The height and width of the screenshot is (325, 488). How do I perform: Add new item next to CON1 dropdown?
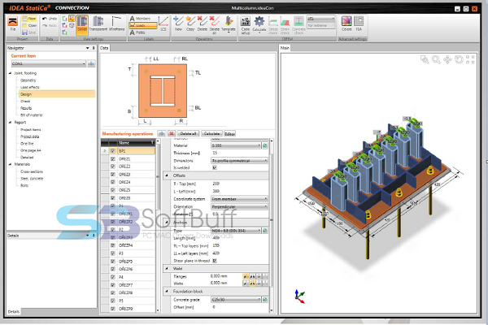coord(91,63)
